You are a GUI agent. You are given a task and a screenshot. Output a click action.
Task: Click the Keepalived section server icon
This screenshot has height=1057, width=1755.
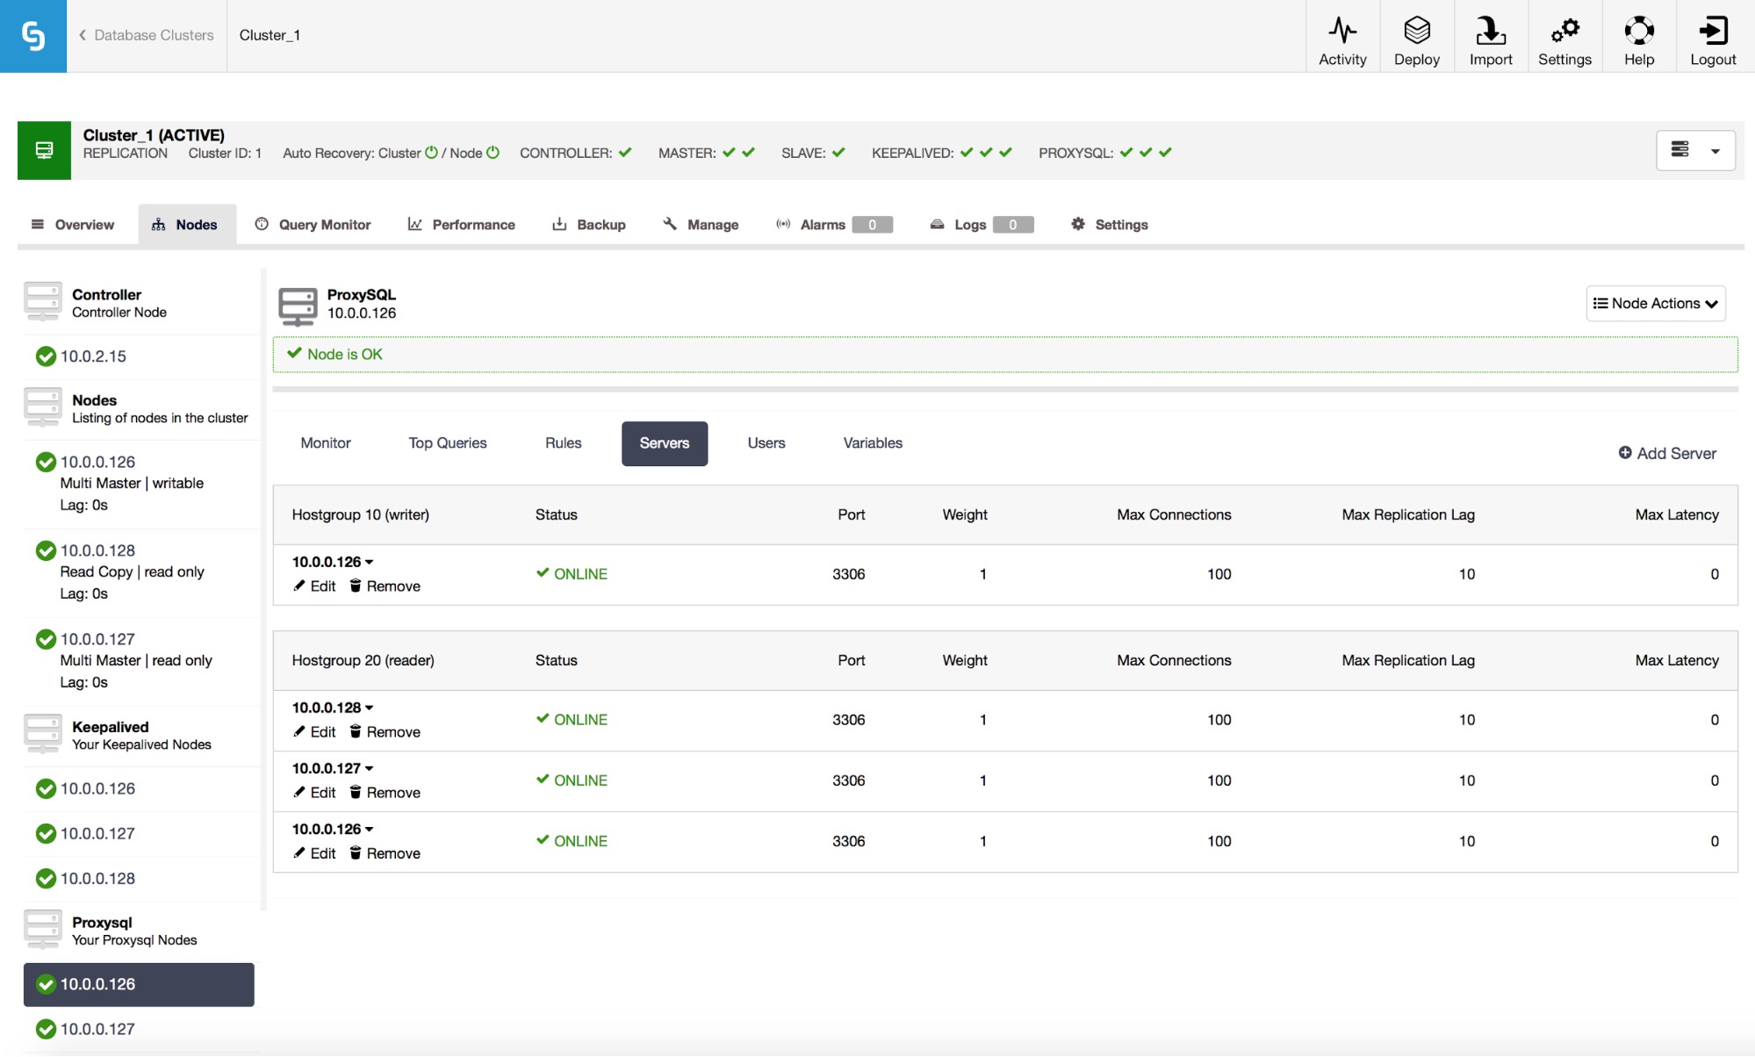click(42, 734)
